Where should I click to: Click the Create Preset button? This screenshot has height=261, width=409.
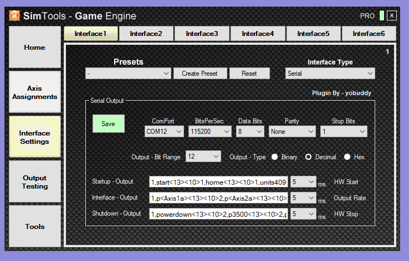200,74
